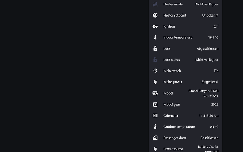The height and width of the screenshot is (152, 243).
Task: Click the Off value for Ignition
Action: pos(216,26)
